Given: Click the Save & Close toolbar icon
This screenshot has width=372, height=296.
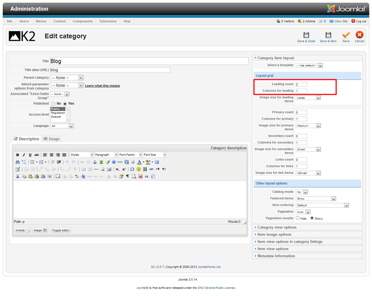Looking at the screenshot, I should pos(306,37).
